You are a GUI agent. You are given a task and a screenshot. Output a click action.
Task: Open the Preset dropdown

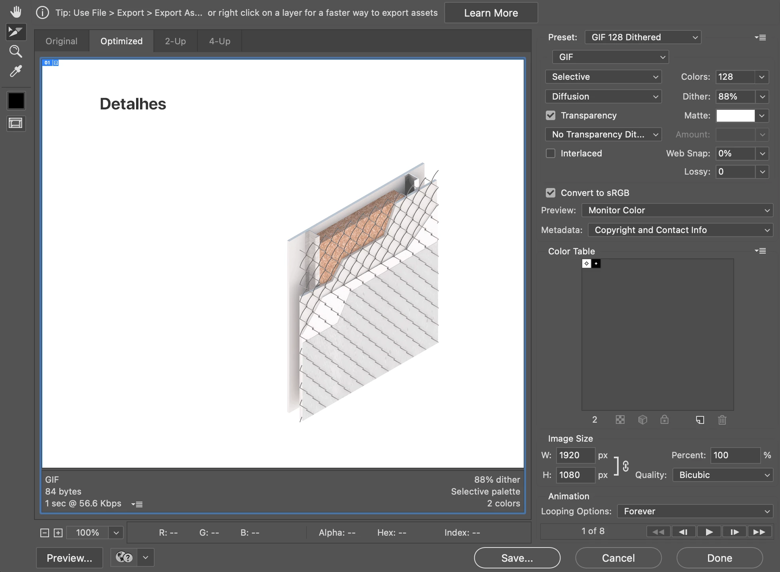coord(643,37)
